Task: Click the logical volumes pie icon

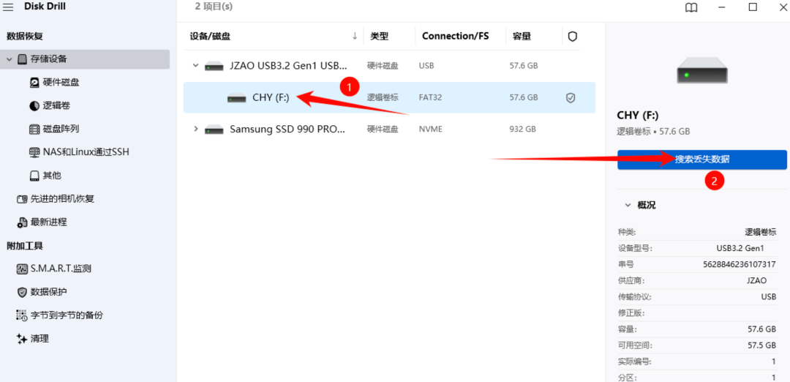Action: (34, 106)
